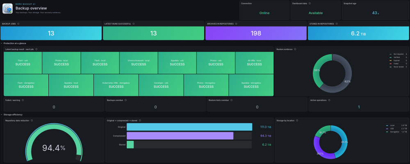The width and height of the screenshot is (410, 164).
Task: Click the Appdata - local SUCCESS tile
Action: 71,85
